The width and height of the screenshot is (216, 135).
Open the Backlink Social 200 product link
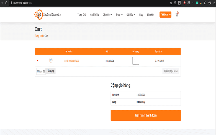[72, 61]
